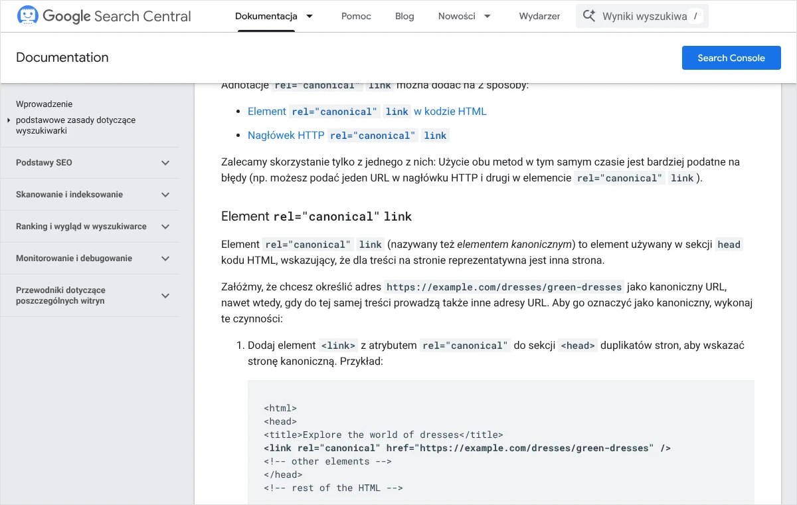This screenshot has height=505, width=797.
Task: Click the inline <head> code in step 1
Action: (x=578, y=346)
